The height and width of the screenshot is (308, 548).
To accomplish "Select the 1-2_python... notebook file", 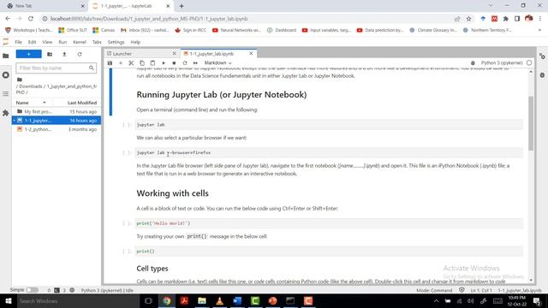I will coord(57,129).
